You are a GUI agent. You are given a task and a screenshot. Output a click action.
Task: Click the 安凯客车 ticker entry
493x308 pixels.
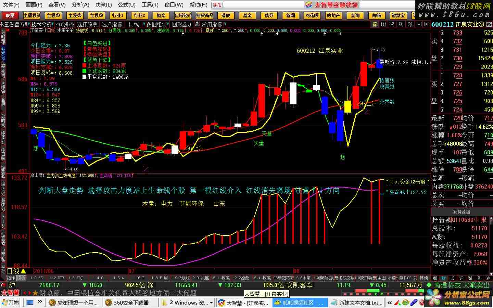click(x=300, y=285)
